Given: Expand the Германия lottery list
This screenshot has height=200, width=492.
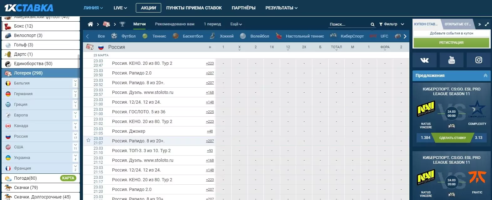Looking at the screenshot, I should click(x=75, y=94).
